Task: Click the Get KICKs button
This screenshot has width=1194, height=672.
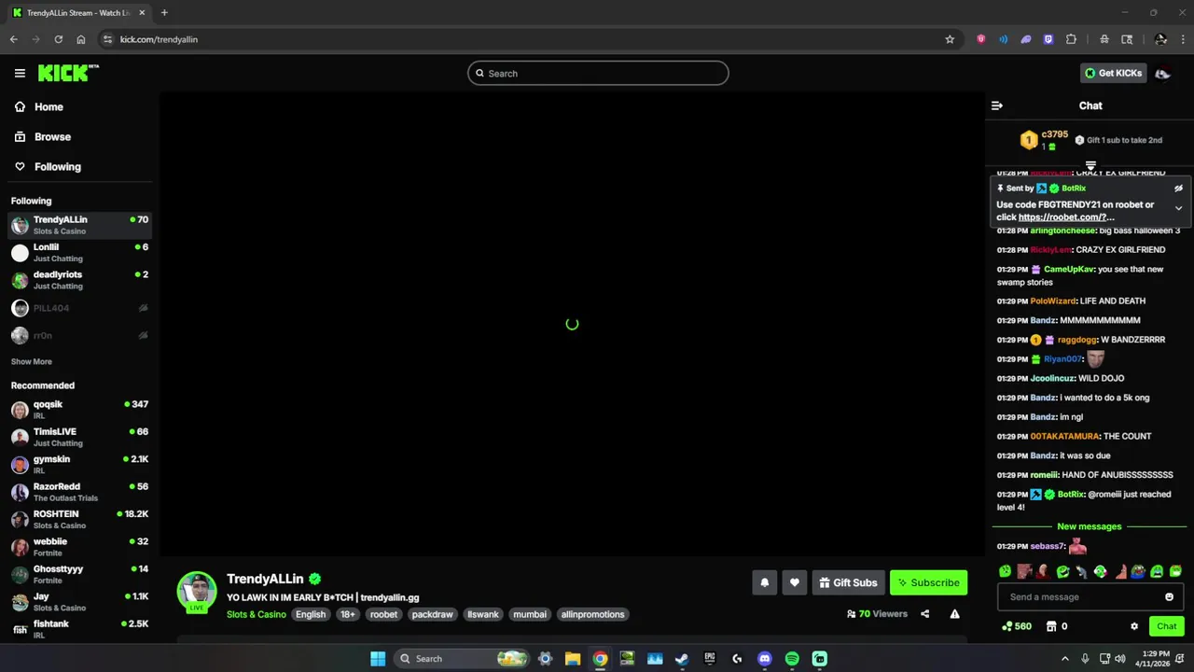Action: tap(1113, 73)
